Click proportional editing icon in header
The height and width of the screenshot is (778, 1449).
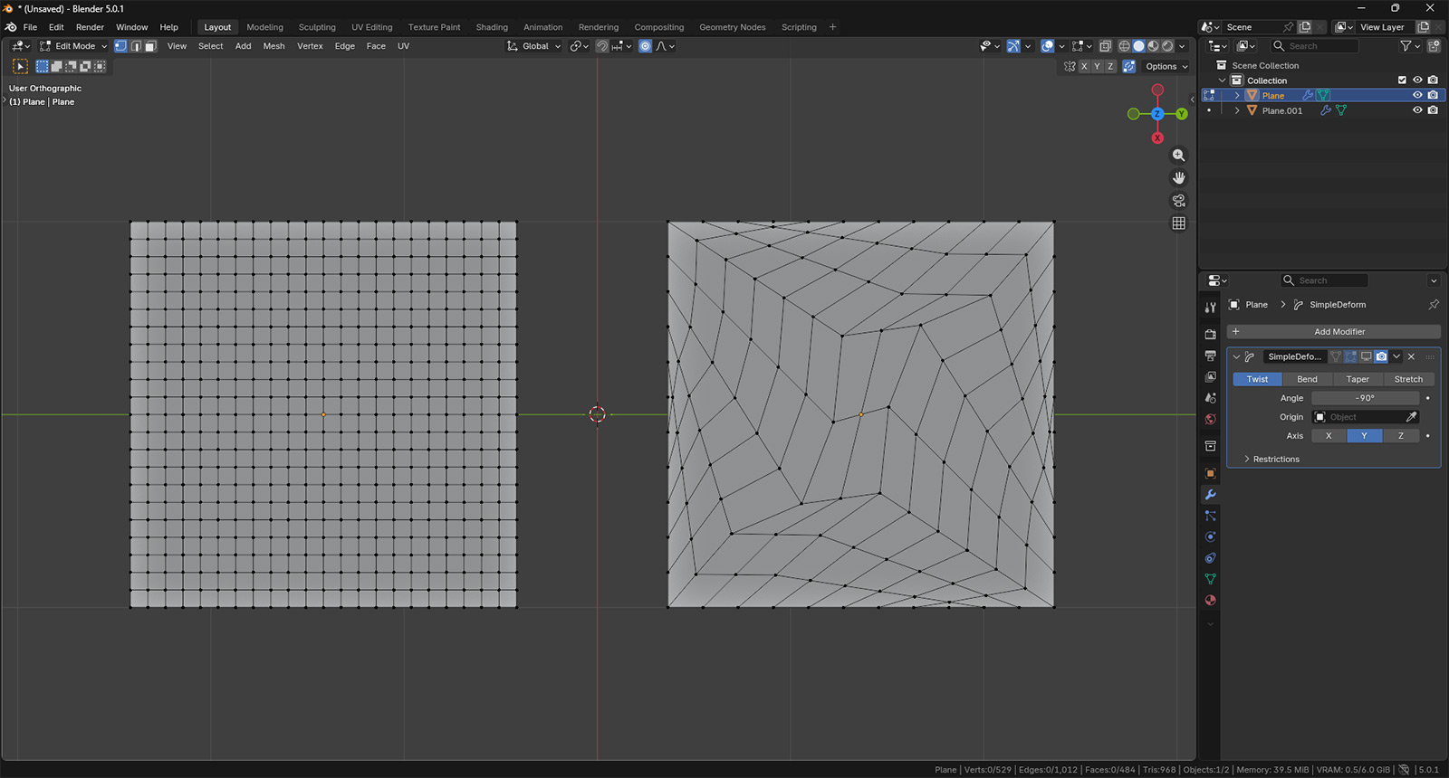[645, 46]
